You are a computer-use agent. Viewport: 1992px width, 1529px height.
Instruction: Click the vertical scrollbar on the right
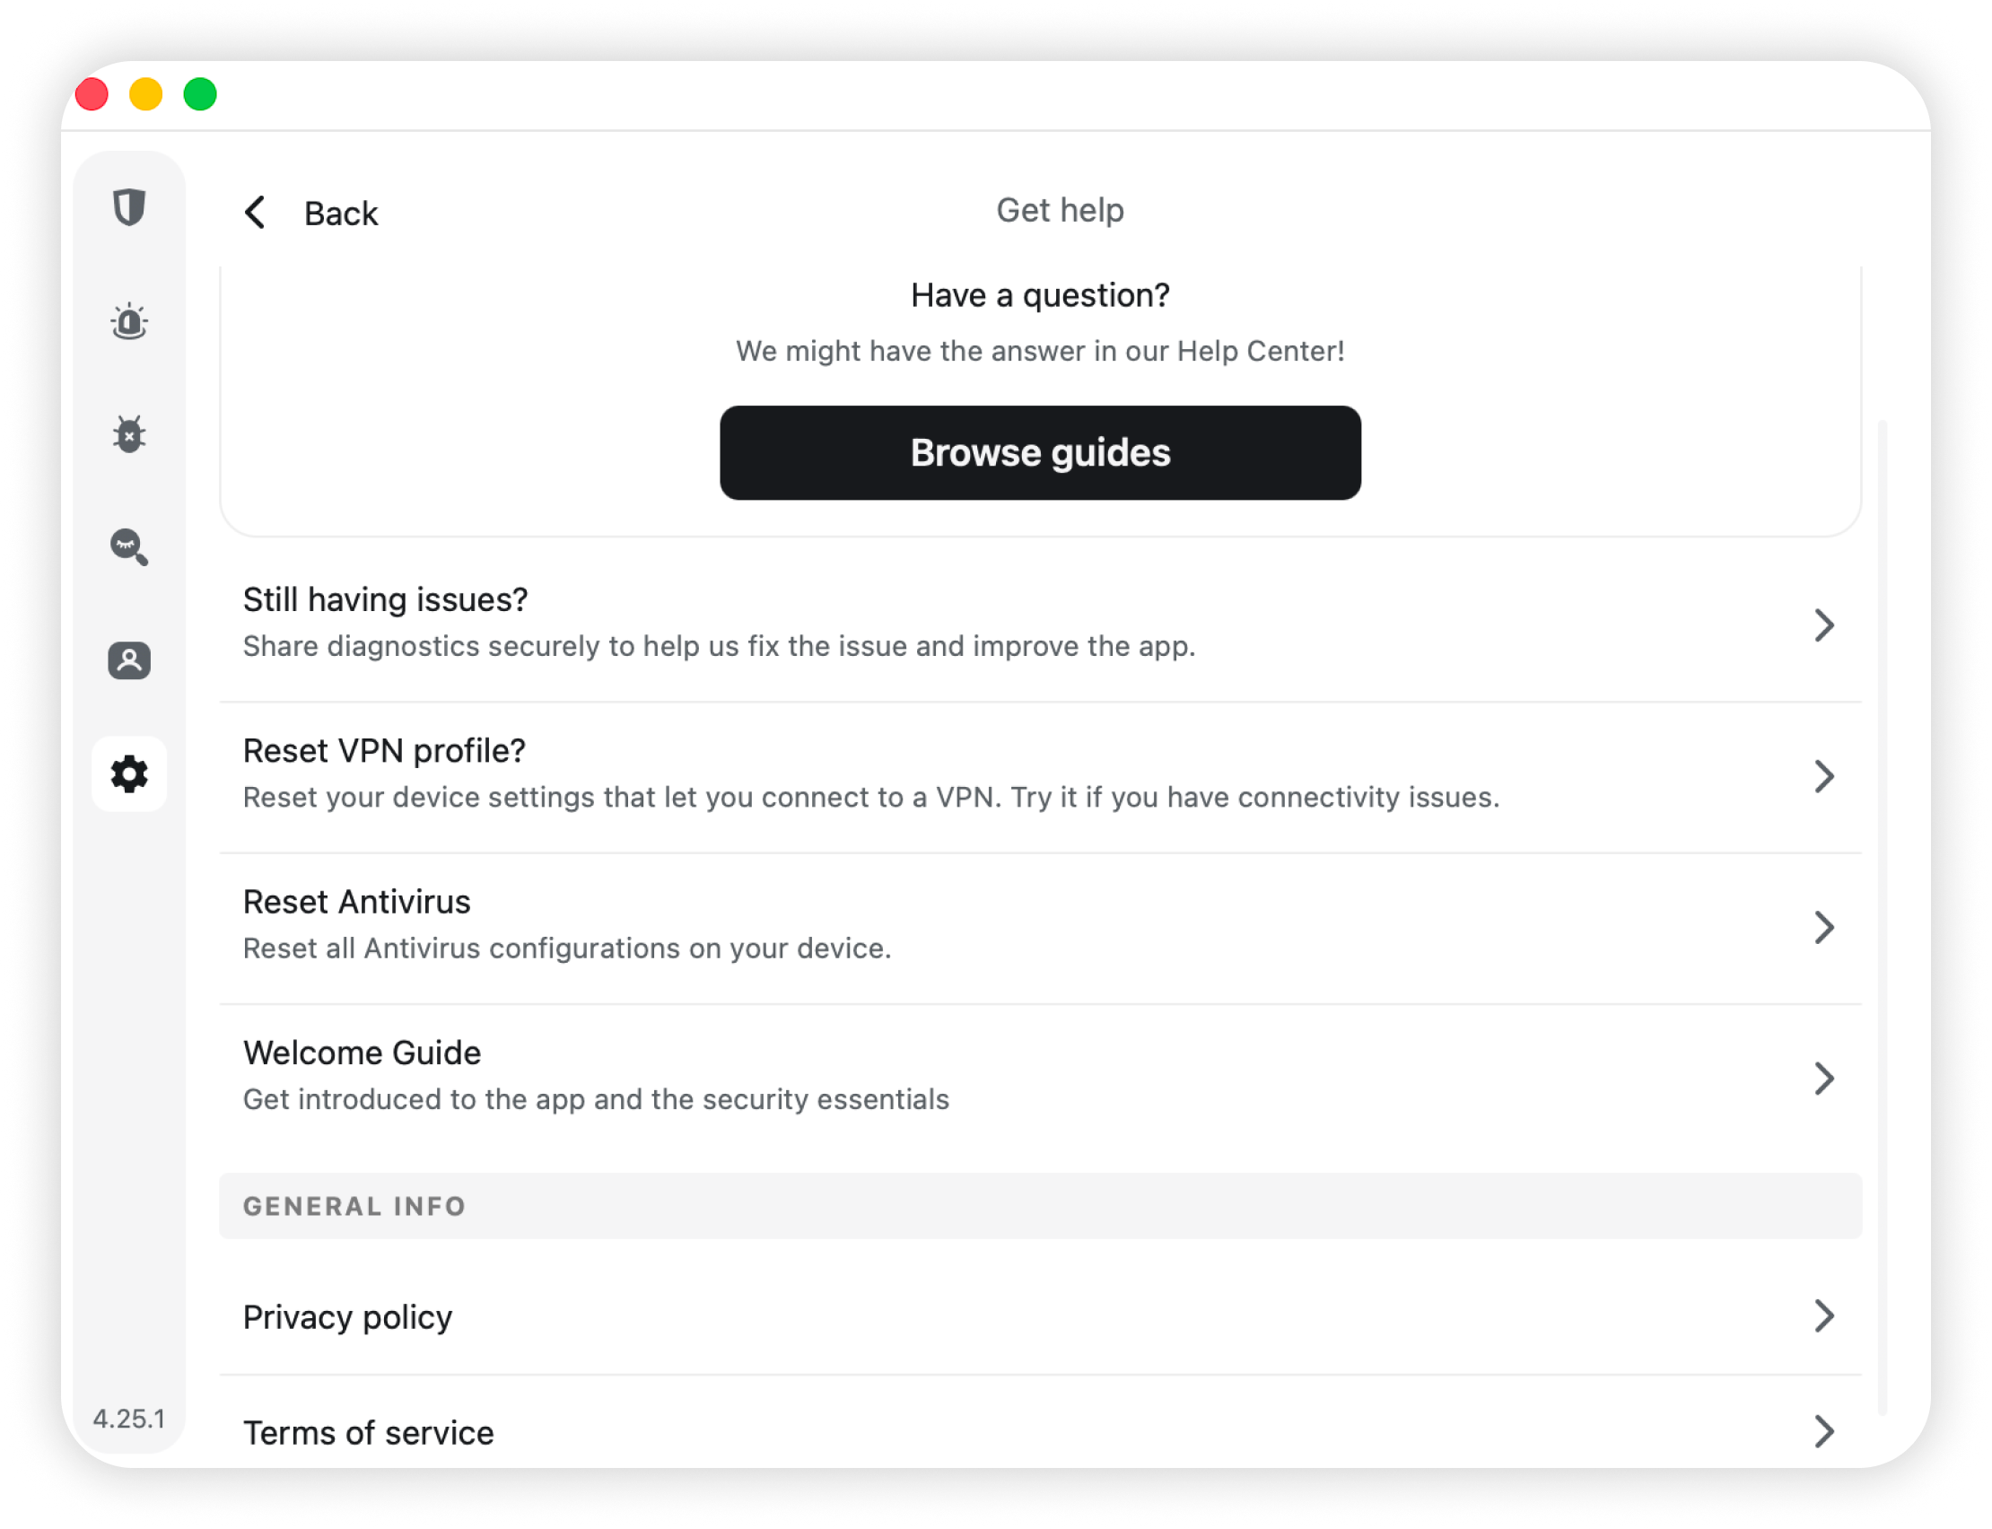click(1881, 910)
